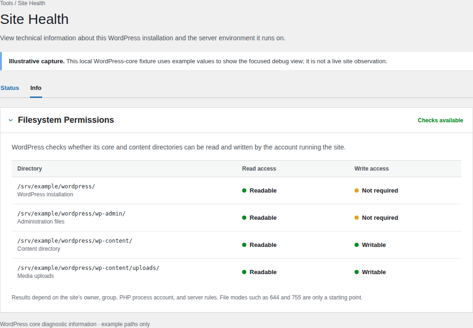
Task: Click the 'Results depend on' footnote
Action: tap(187, 298)
